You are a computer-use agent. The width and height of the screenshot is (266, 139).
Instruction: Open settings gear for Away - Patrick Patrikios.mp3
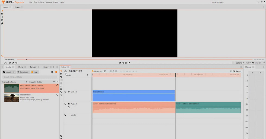57,85
